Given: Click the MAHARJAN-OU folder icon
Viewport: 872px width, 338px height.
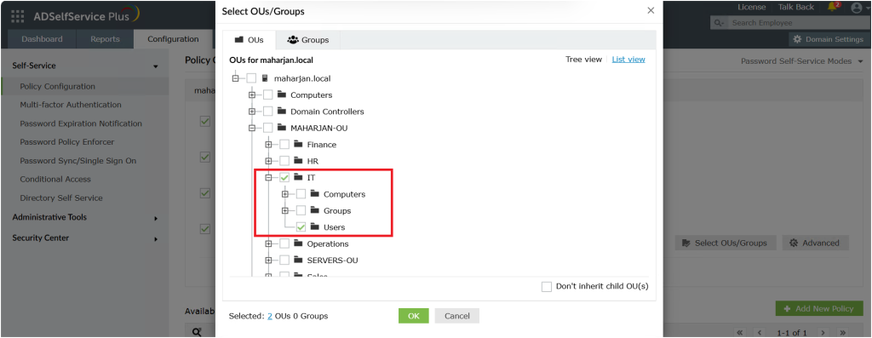Looking at the screenshot, I should pos(281,128).
